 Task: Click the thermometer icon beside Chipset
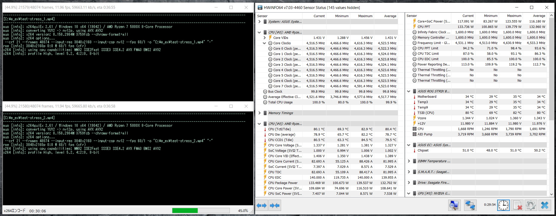pyautogui.click(x=414, y=150)
